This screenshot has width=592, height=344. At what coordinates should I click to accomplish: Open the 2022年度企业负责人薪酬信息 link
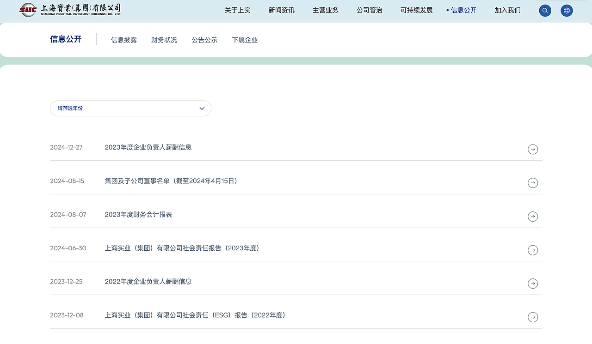[x=148, y=281]
